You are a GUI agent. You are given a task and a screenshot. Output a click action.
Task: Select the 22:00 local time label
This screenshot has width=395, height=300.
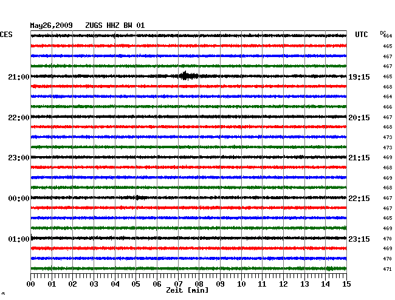tap(19, 118)
